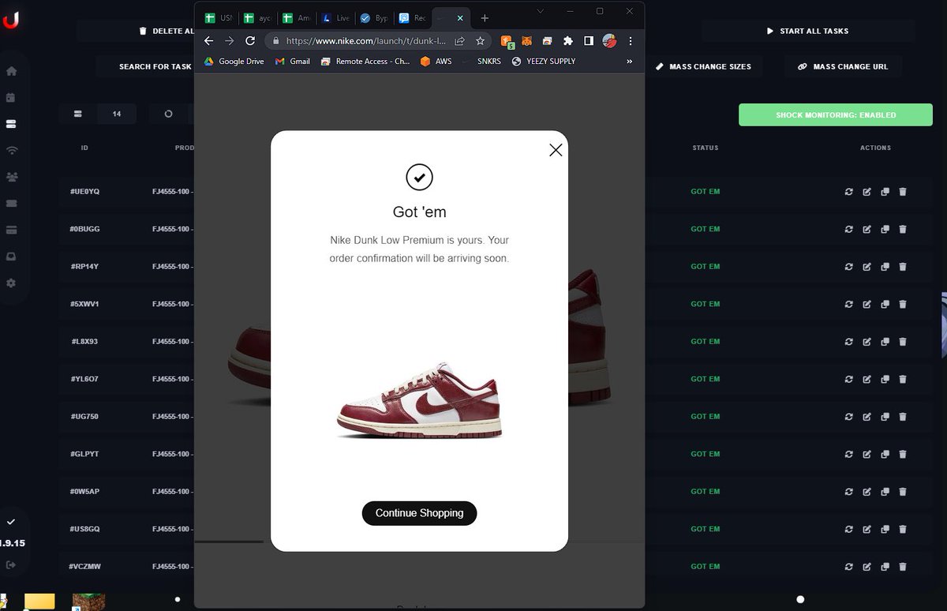The image size is (947, 611).
Task: Open the Remote Access bookmark
Action: point(365,62)
